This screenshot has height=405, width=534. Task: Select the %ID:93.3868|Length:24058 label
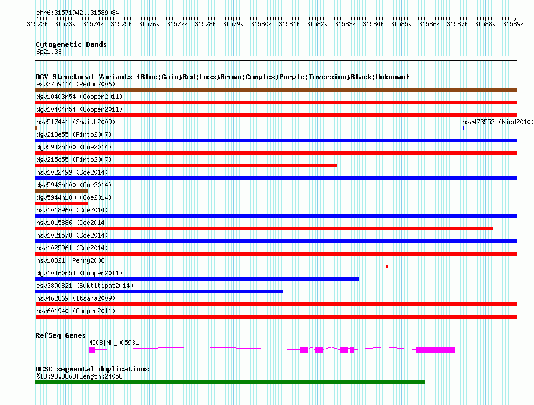[x=79, y=376]
